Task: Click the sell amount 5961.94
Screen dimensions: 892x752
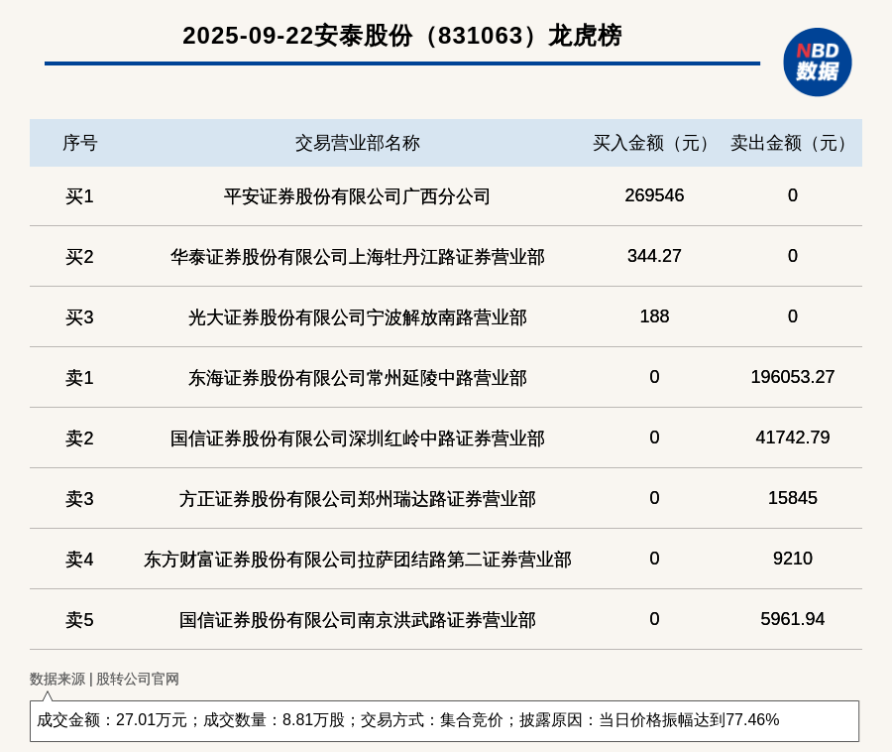Action: pyautogui.click(x=793, y=618)
